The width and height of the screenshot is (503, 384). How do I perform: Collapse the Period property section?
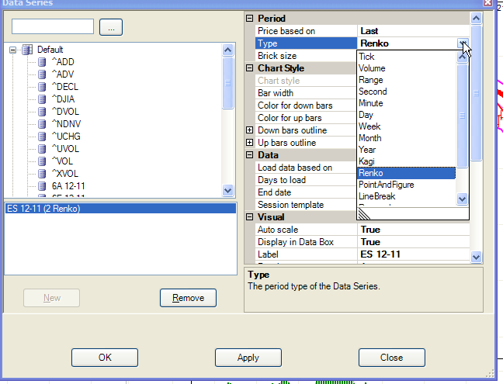250,19
